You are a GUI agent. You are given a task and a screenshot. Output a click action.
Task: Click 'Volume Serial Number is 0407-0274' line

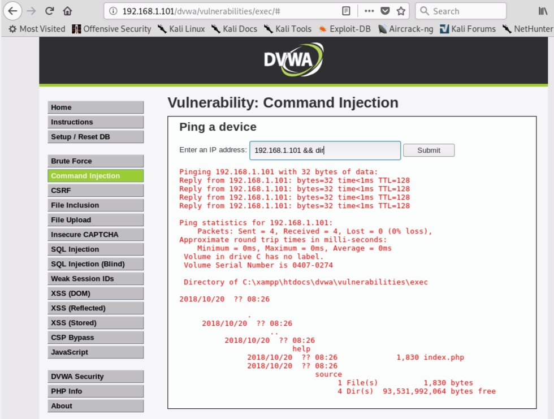click(258, 265)
